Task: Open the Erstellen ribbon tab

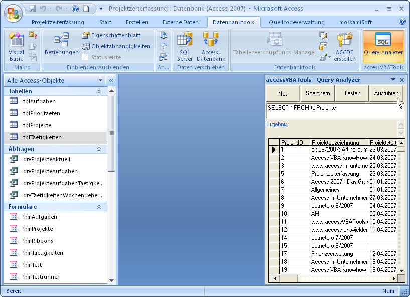Action: point(136,22)
